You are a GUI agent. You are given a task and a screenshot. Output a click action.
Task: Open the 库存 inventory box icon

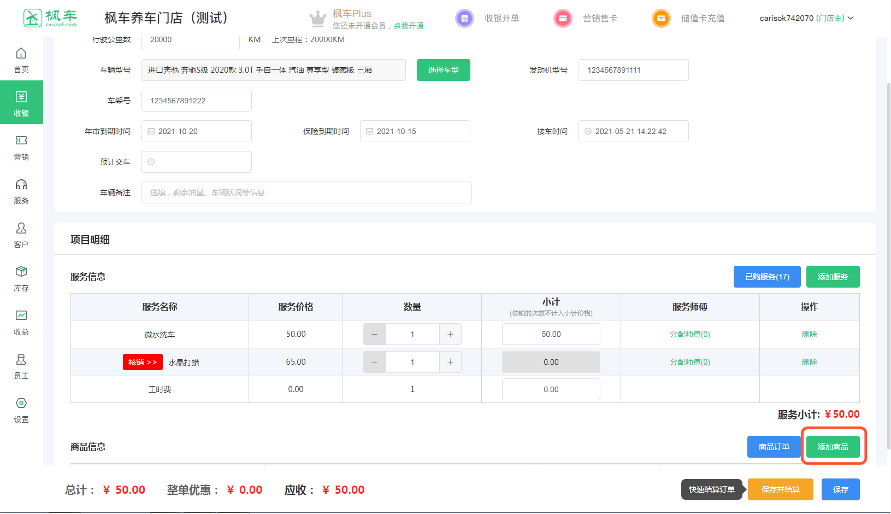coord(21,279)
